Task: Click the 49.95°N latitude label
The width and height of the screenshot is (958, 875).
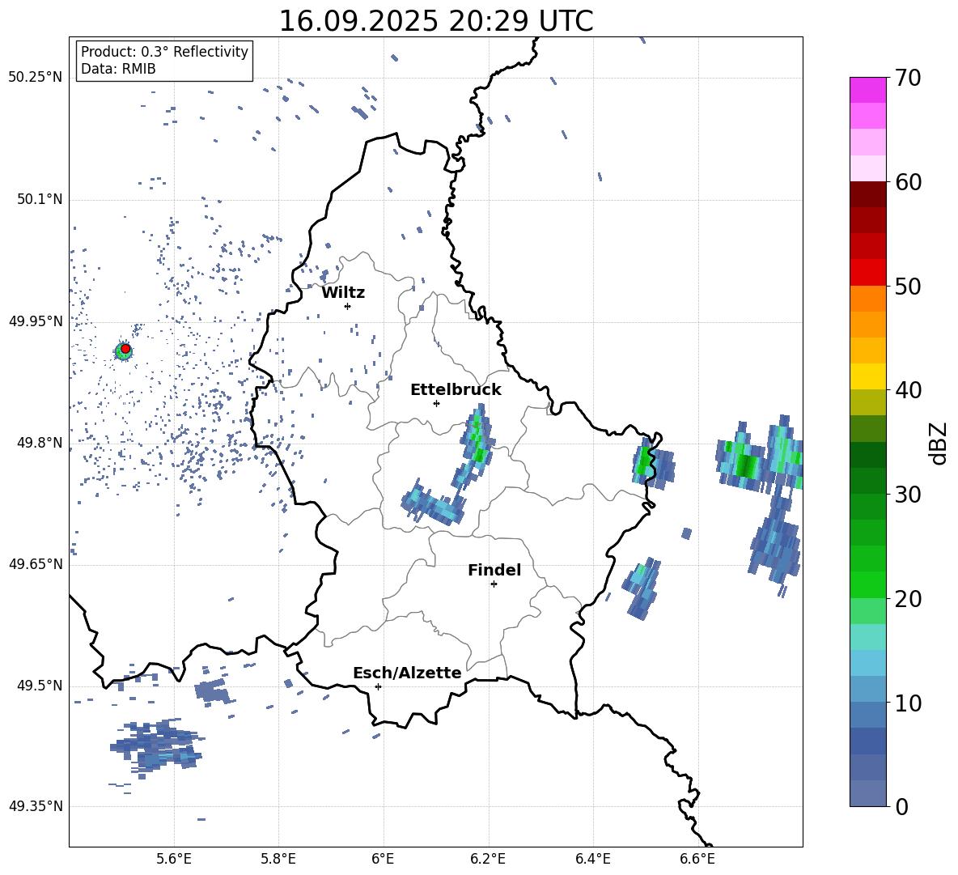Action: [36, 321]
